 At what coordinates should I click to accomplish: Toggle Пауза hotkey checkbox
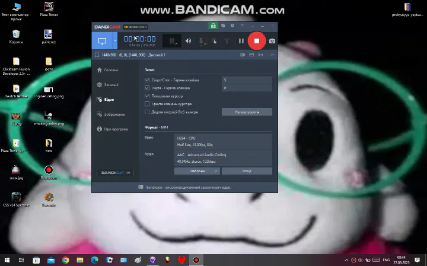(x=147, y=88)
